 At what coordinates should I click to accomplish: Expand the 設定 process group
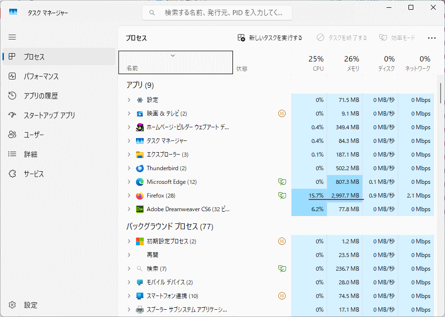[x=129, y=100]
